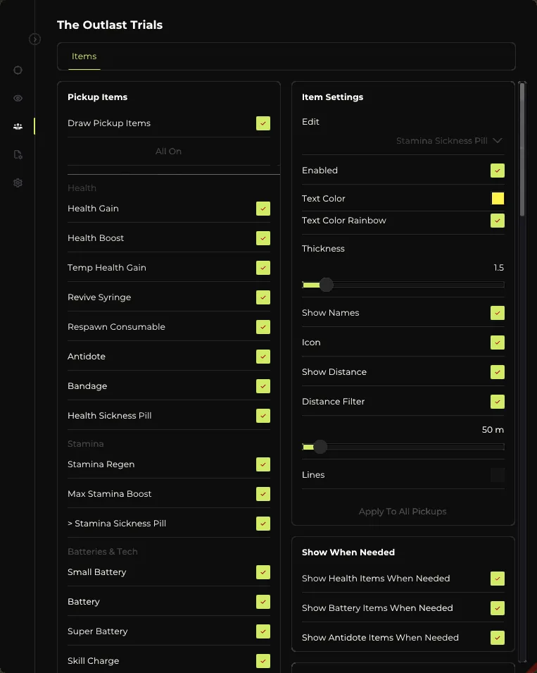
Task: Open the Edit item dropdown
Action: tap(449, 141)
